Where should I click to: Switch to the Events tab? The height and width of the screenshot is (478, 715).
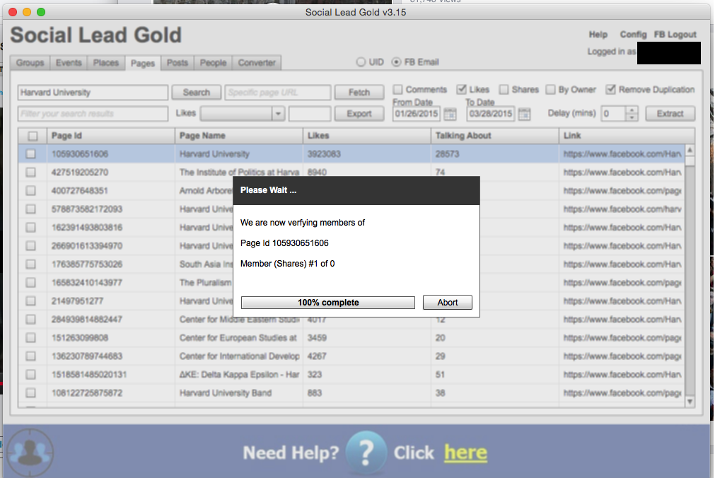point(69,62)
